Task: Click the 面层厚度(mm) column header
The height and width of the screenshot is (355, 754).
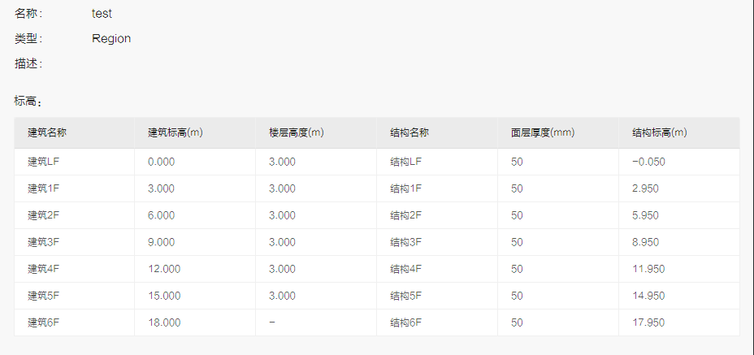Action: (543, 132)
